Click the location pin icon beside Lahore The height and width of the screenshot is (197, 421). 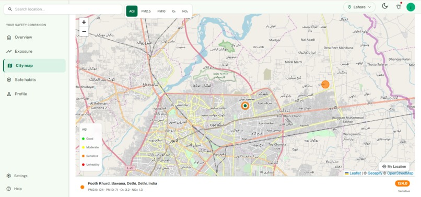pos(349,7)
